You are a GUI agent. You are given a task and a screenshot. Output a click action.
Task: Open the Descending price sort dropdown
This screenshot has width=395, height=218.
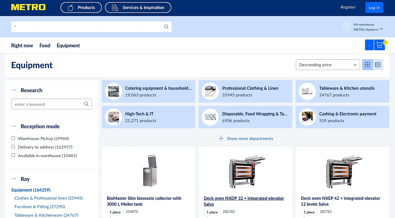point(328,65)
